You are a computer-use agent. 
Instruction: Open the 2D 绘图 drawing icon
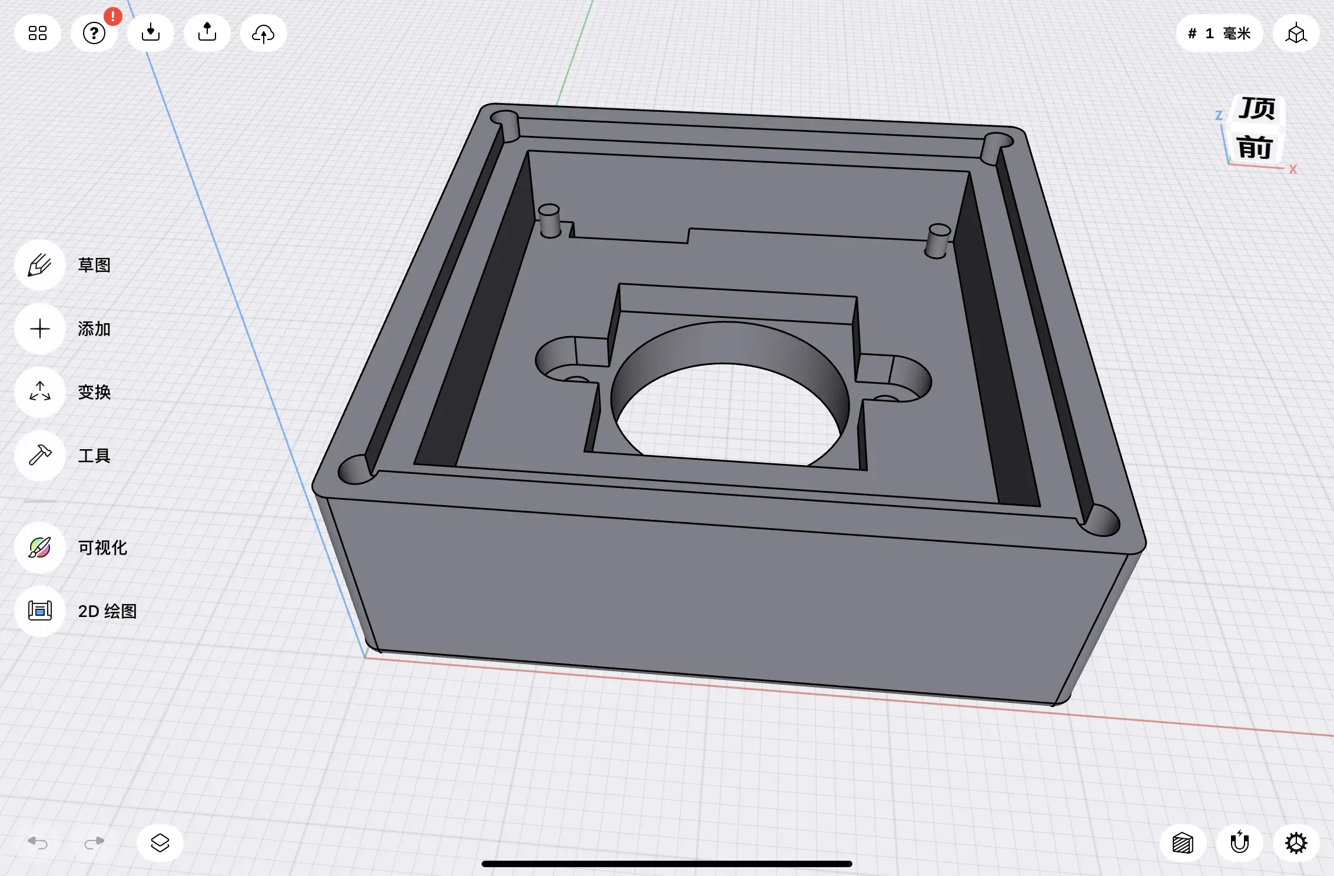[40, 610]
